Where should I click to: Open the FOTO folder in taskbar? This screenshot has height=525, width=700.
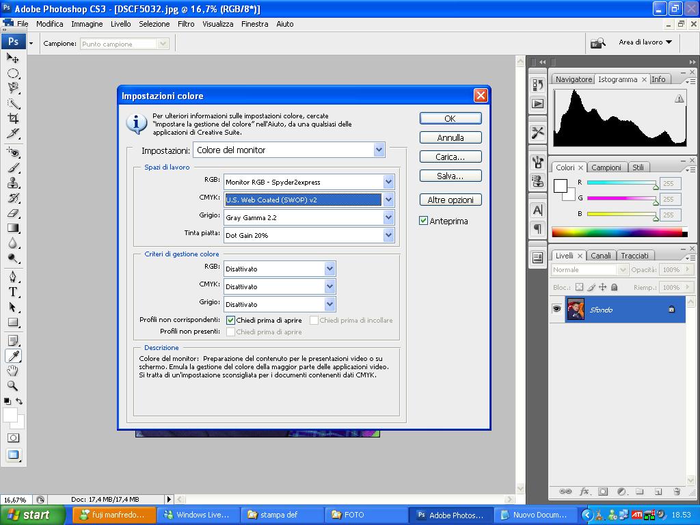coord(365,515)
